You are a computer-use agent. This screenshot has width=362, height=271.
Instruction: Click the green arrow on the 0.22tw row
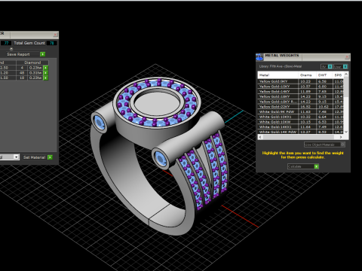point(45,78)
